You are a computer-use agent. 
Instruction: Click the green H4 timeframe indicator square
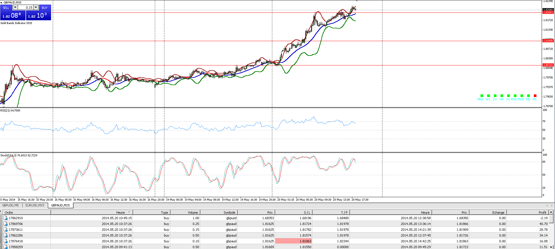(x=502, y=96)
